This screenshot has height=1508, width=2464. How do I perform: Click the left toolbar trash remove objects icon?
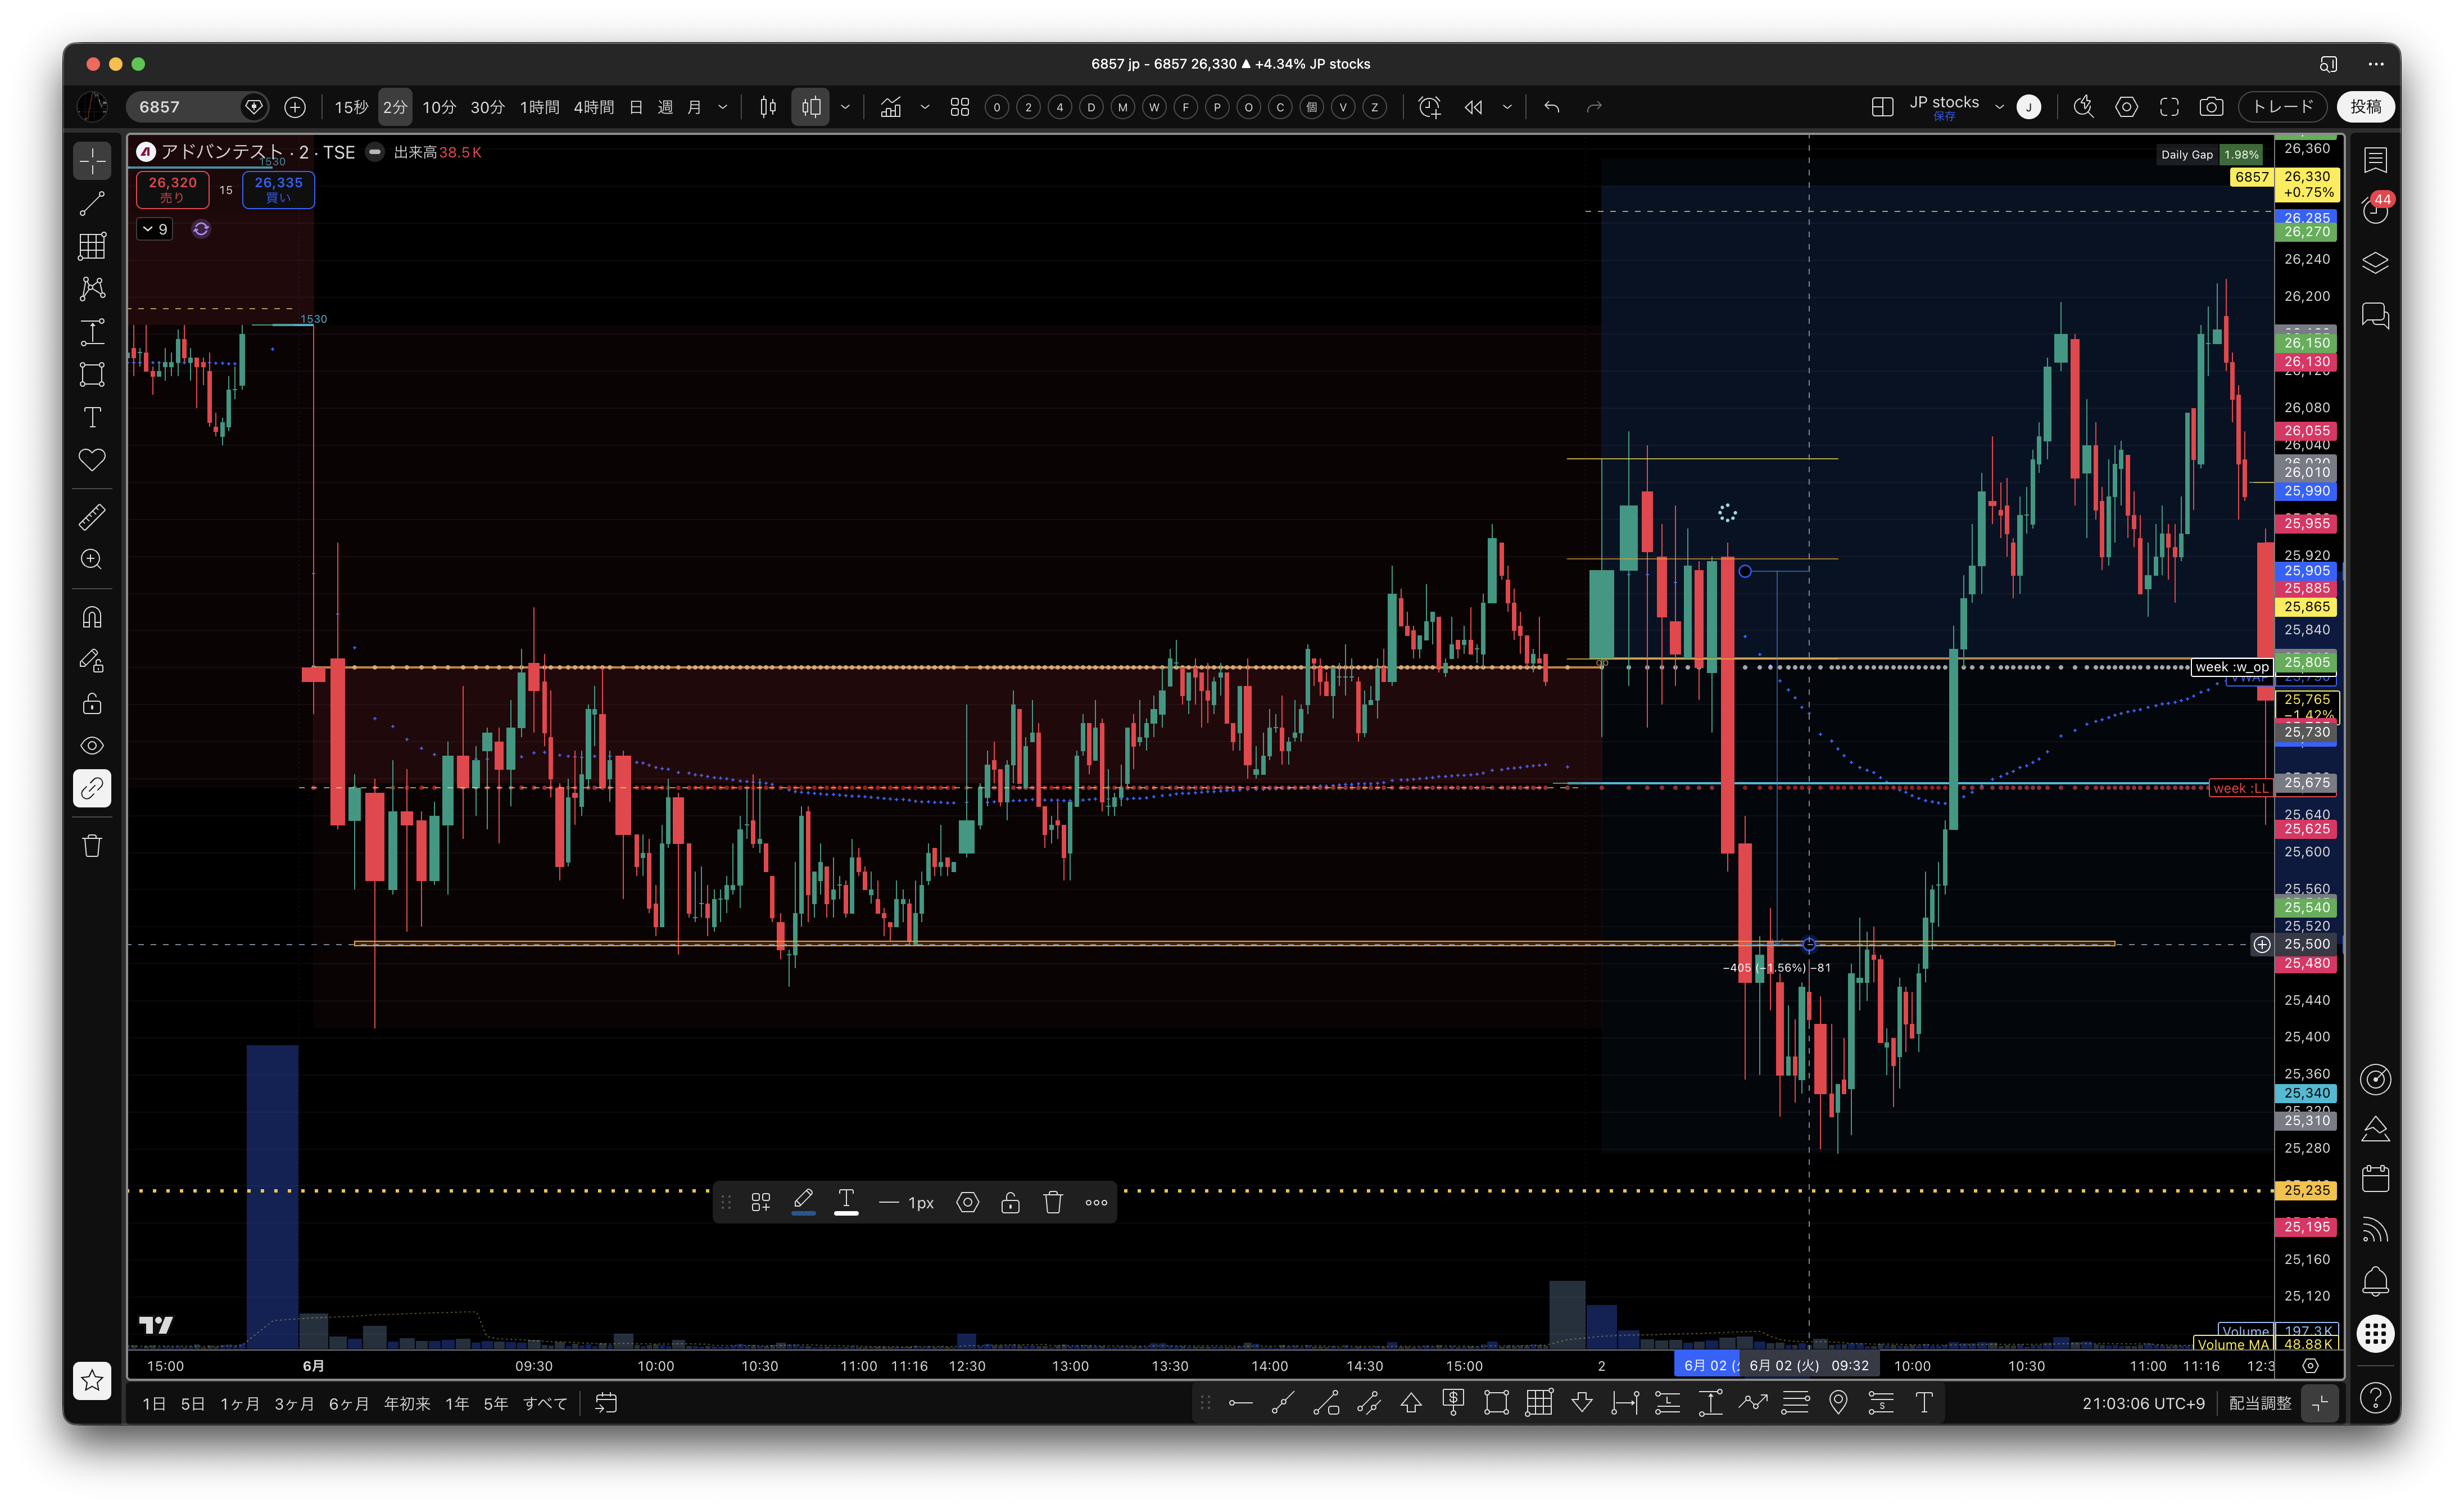click(x=92, y=847)
